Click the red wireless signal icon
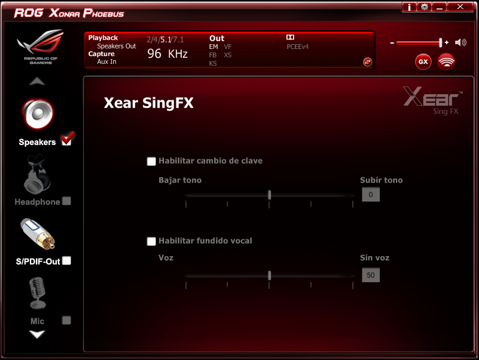The width and height of the screenshot is (479, 360). (x=446, y=61)
